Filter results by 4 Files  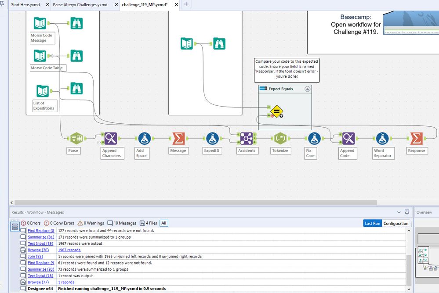coord(149,223)
